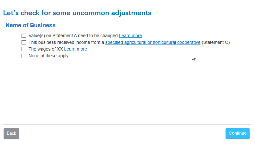Click the "None of these apply" label text
This screenshot has height=144, width=255.
click(x=48, y=56)
